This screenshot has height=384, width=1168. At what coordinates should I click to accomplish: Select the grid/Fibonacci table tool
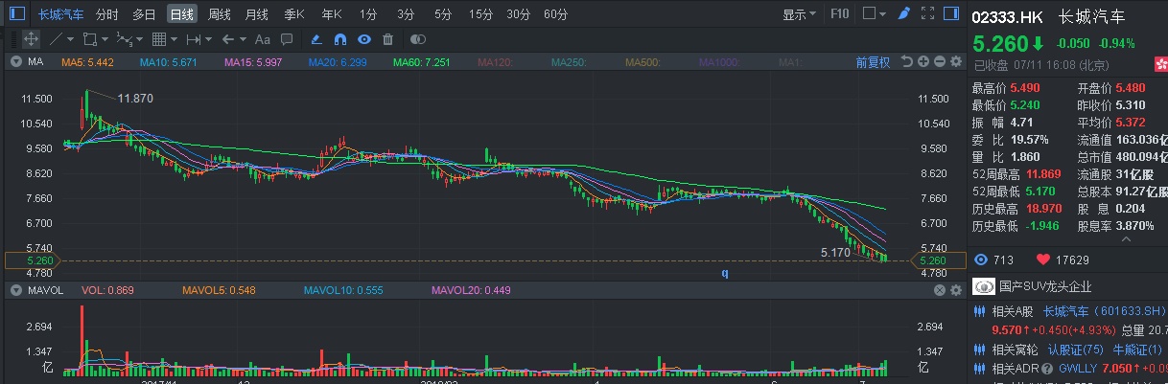(x=159, y=39)
